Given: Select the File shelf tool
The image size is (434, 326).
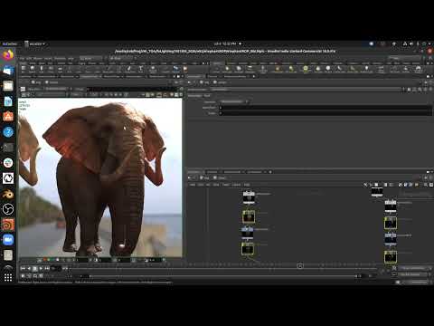Looking at the screenshot, I should click(x=184, y=69).
